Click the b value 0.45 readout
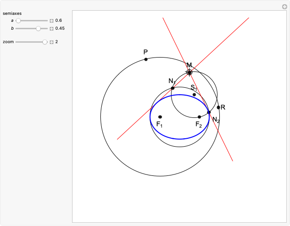 pos(60,28)
